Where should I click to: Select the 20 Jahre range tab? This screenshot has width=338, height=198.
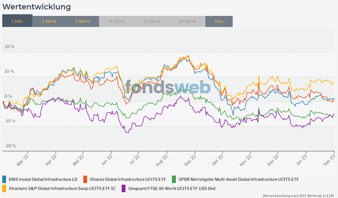pyautogui.click(x=187, y=21)
